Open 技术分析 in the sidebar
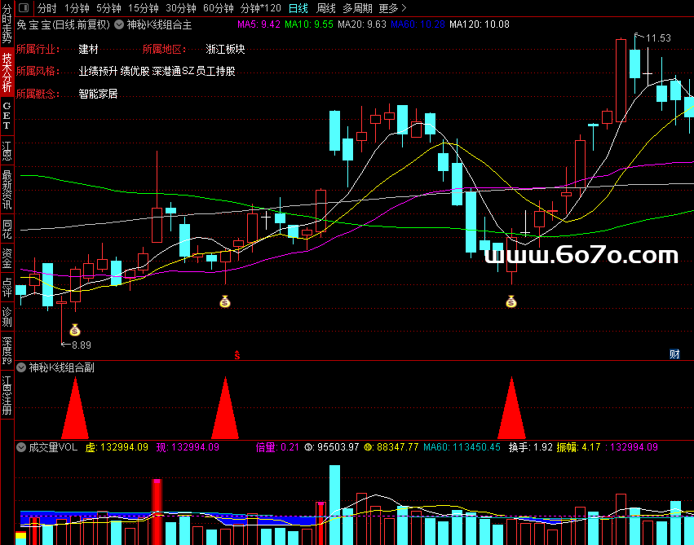Screen dimensions: 694x545 (x=7, y=72)
